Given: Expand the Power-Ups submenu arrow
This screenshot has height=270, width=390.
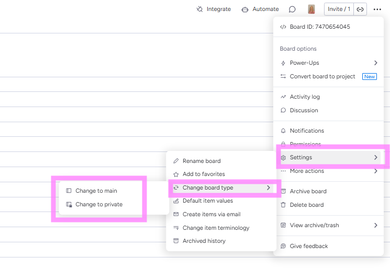Looking at the screenshot, I should (375, 63).
